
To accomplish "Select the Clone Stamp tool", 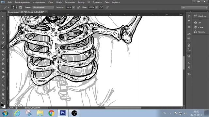I will (3, 51).
